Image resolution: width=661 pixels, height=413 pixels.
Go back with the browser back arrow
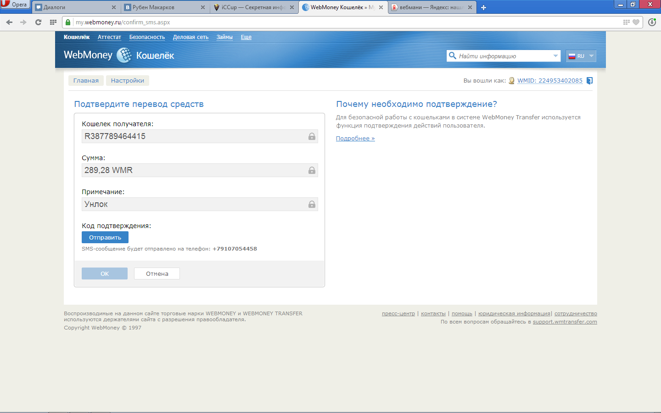click(x=9, y=22)
